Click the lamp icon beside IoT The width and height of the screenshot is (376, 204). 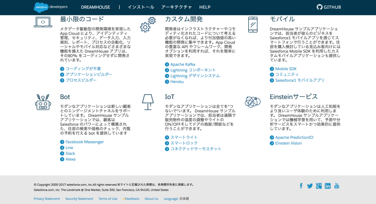coord(148,102)
